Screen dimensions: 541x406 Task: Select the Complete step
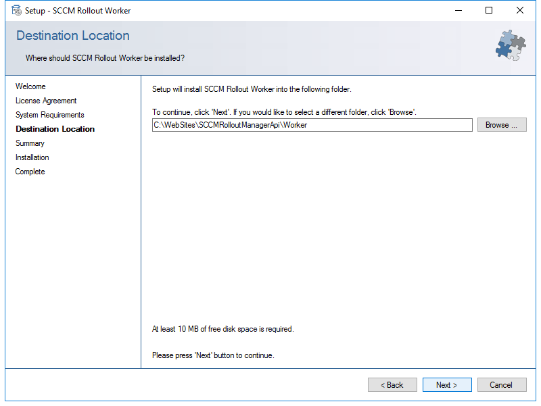[x=30, y=172]
